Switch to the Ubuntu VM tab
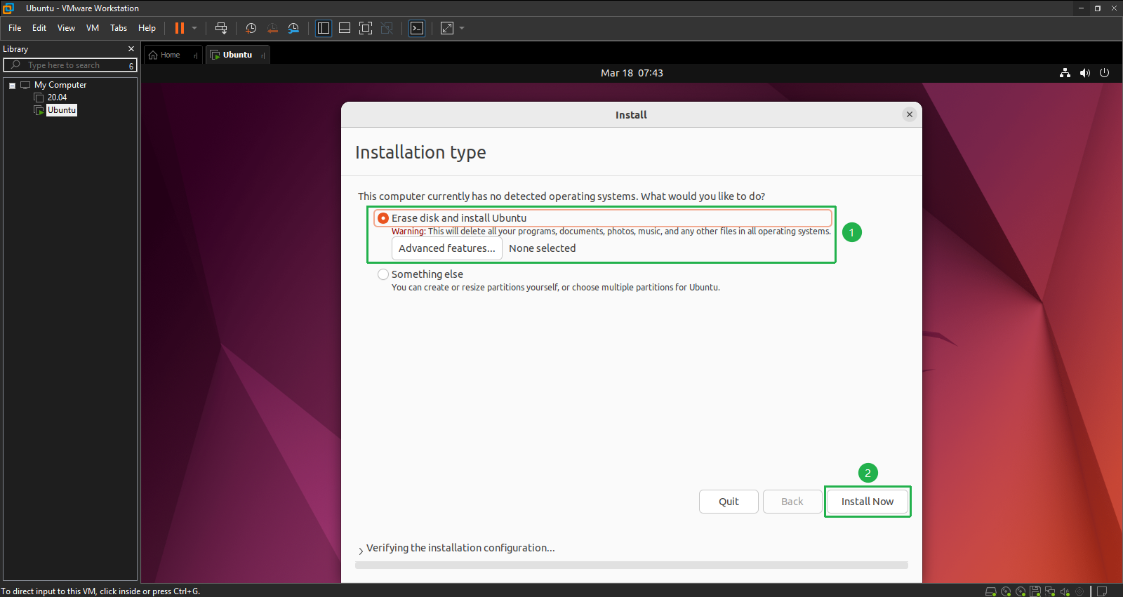1123x597 pixels. pyautogui.click(x=237, y=55)
